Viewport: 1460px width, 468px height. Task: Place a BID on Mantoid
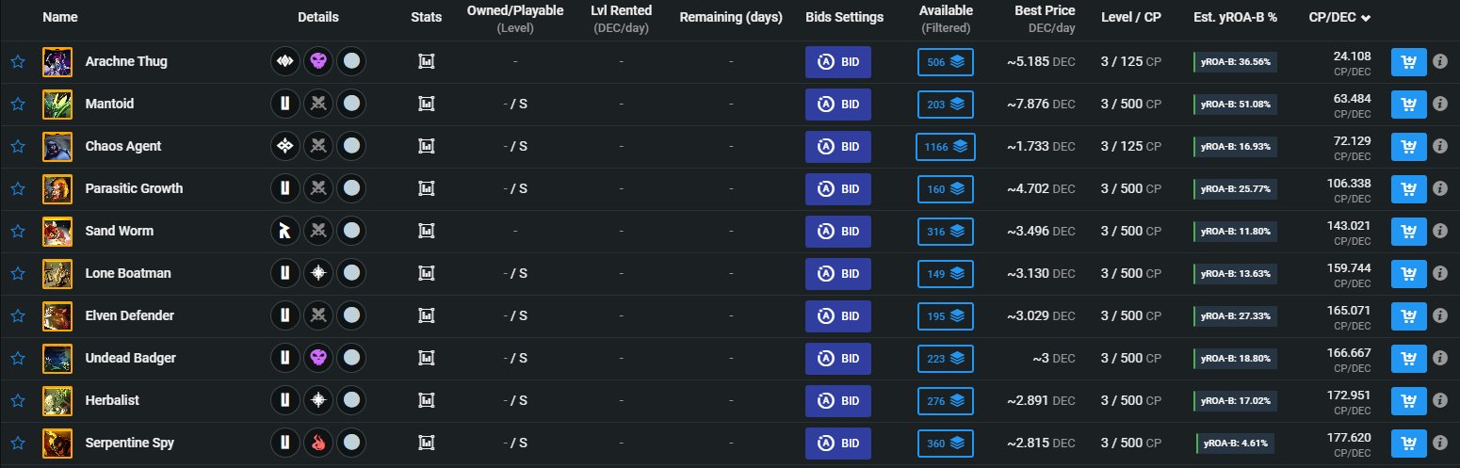[838, 105]
